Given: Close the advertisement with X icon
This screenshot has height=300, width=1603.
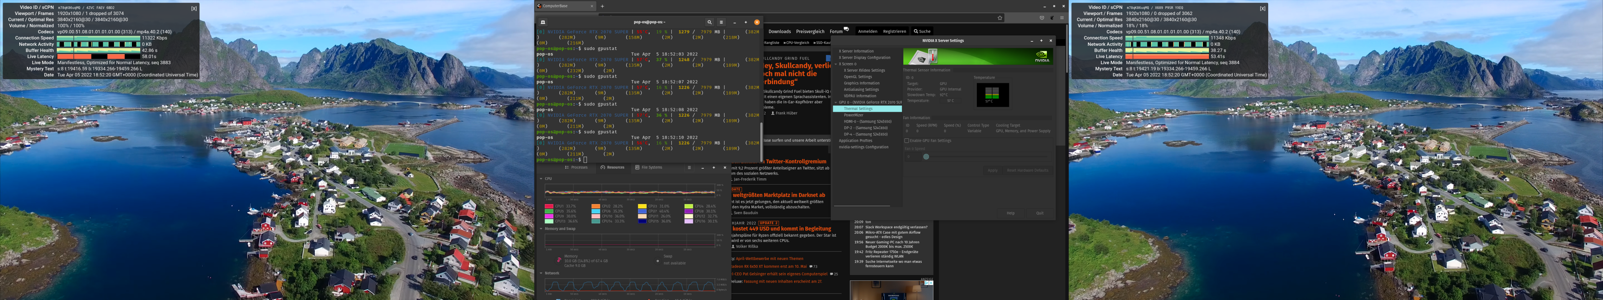Looking at the screenshot, I should [x=931, y=282].
